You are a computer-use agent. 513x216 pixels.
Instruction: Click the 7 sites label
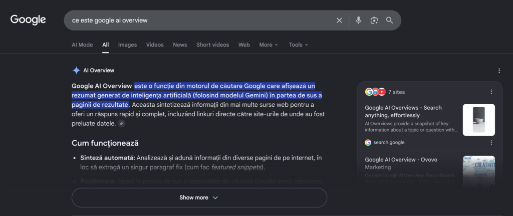tap(397, 92)
